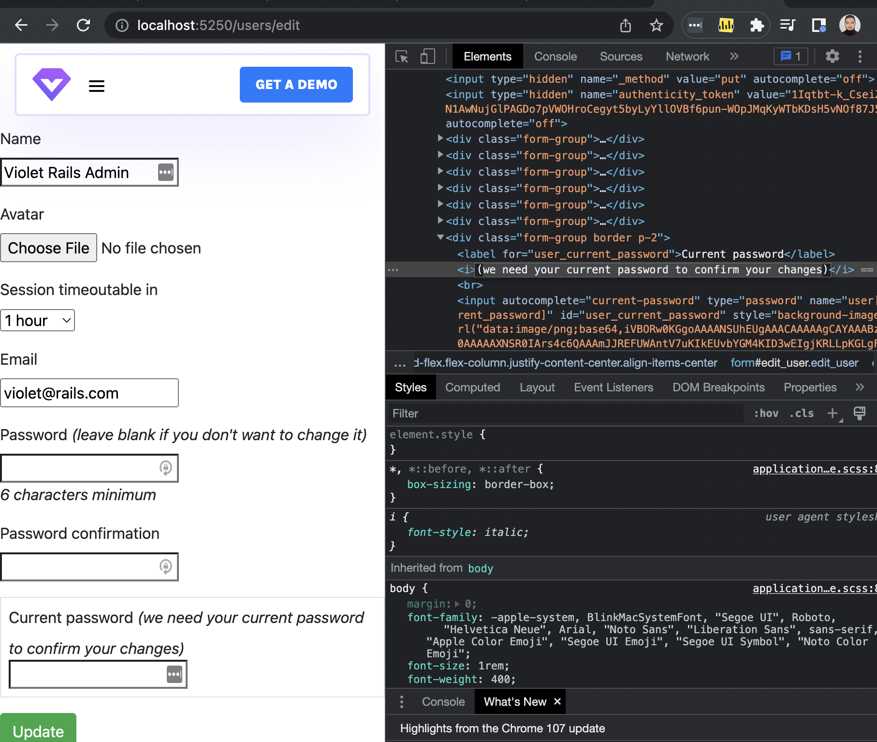Viewport: 877px width, 742px height.
Task: Click the password manager icon in Name field
Action: [x=165, y=172]
